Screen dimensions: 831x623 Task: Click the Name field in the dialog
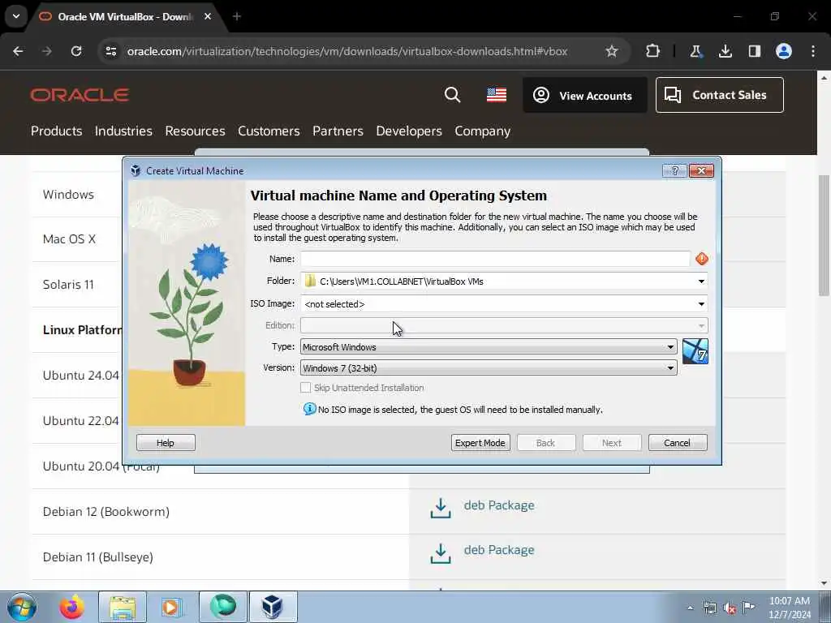click(495, 259)
